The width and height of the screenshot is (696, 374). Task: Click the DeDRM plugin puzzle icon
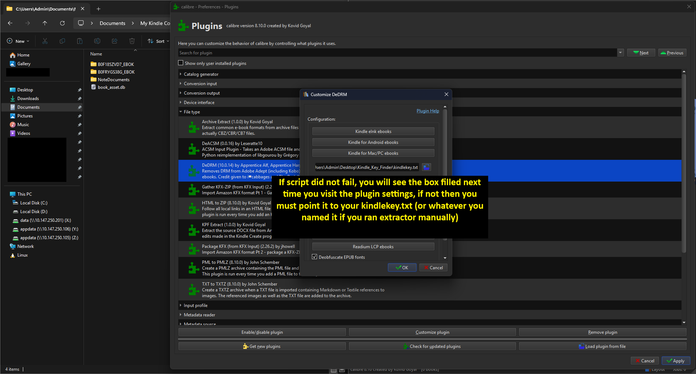pyautogui.click(x=193, y=171)
